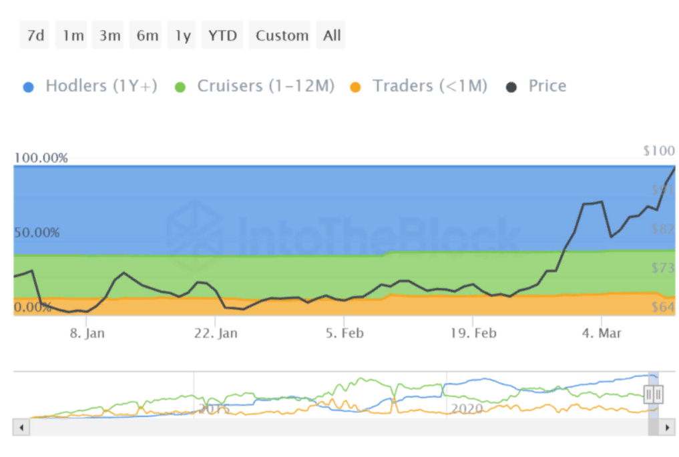This screenshot has width=679, height=457.
Task: Jump to 2020 in the navigator
Action: 466,408
